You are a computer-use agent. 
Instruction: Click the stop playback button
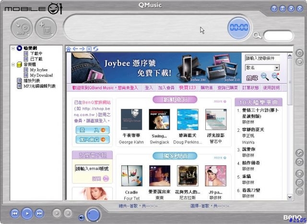(x=57, y=213)
